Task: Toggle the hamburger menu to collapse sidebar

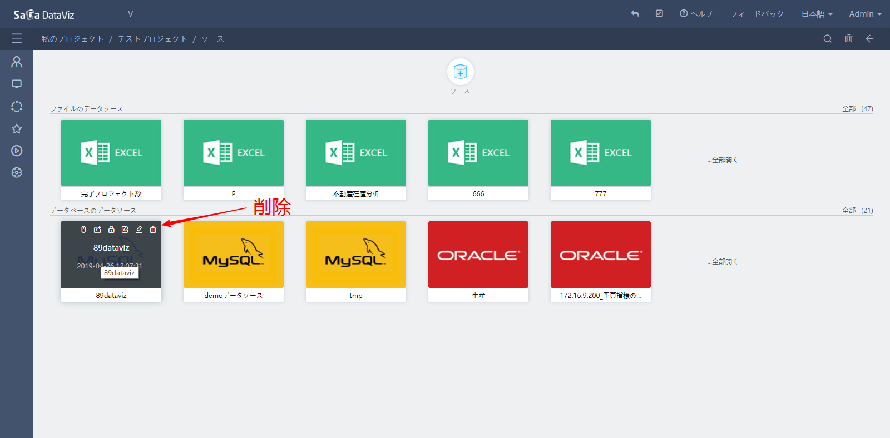Action: click(17, 38)
